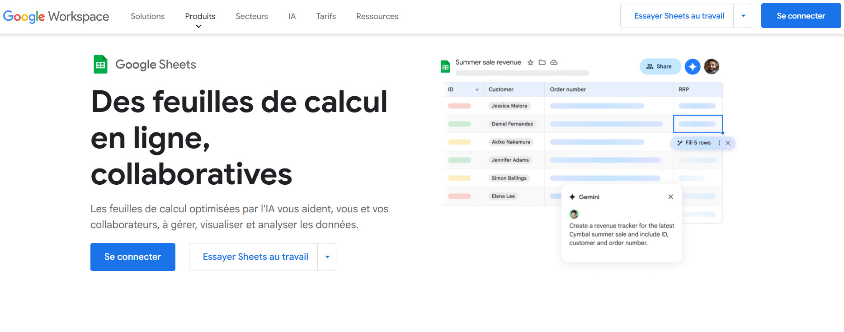Click header Essayer Sheets au travail button
Viewport: 844px width, 332px height.
[677, 16]
